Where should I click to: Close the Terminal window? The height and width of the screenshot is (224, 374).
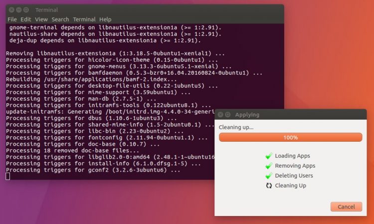11,10
